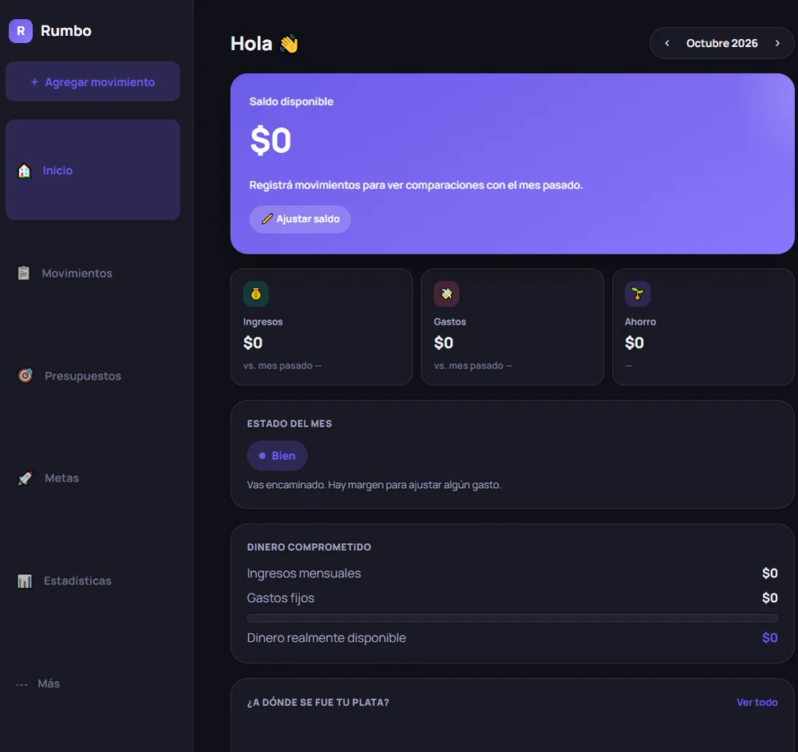Click the Más ellipsis icon
Viewport: 798px width, 752px height.
[x=22, y=684]
